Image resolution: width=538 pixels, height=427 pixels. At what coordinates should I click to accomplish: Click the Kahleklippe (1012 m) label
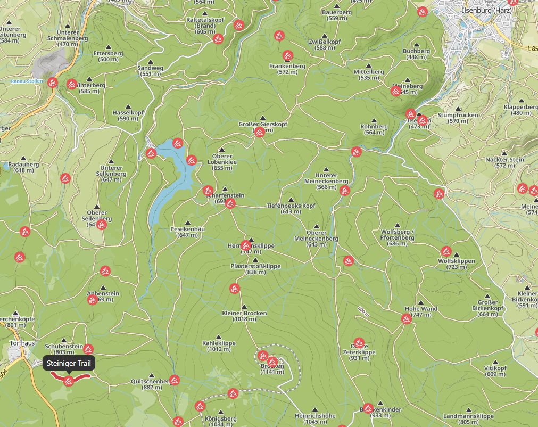(x=219, y=346)
